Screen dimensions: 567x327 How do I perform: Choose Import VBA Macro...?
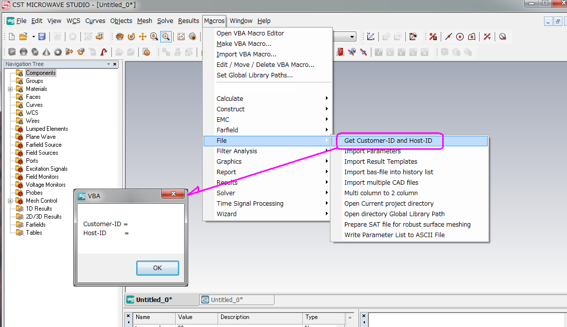pyautogui.click(x=246, y=54)
